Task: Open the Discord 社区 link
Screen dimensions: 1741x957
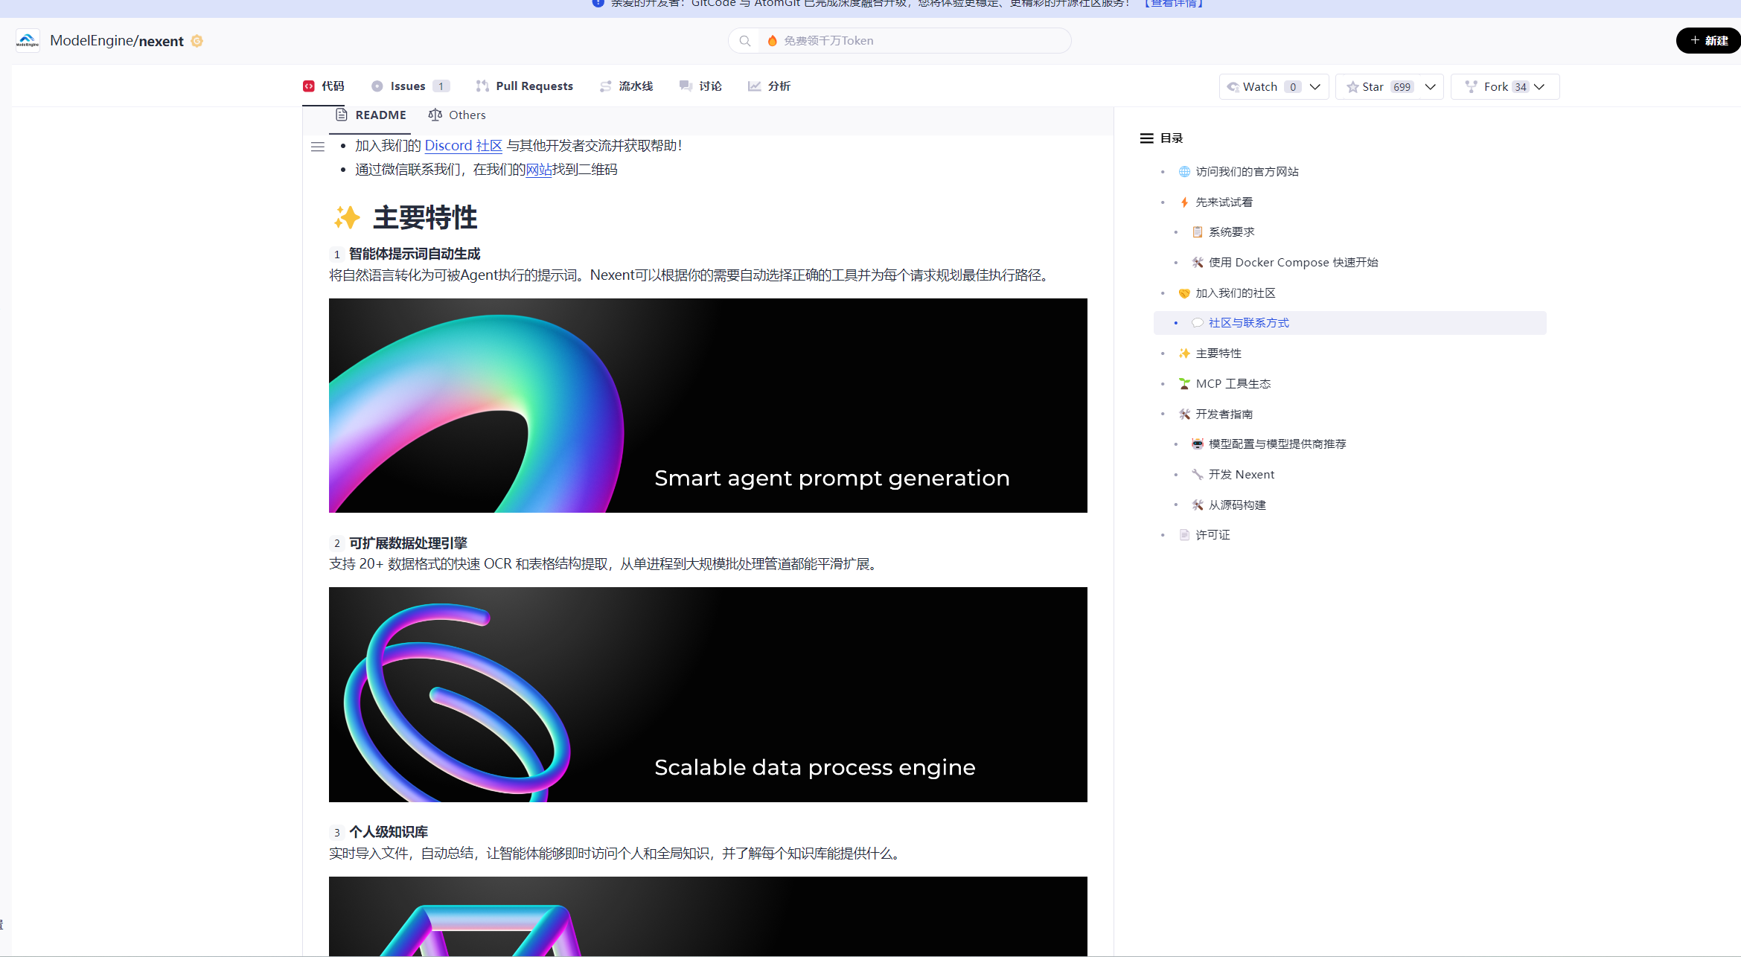Action: pos(463,146)
